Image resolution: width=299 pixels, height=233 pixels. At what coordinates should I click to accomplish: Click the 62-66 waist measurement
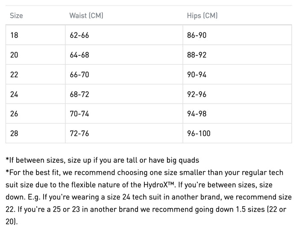pyautogui.click(x=79, y=35)
